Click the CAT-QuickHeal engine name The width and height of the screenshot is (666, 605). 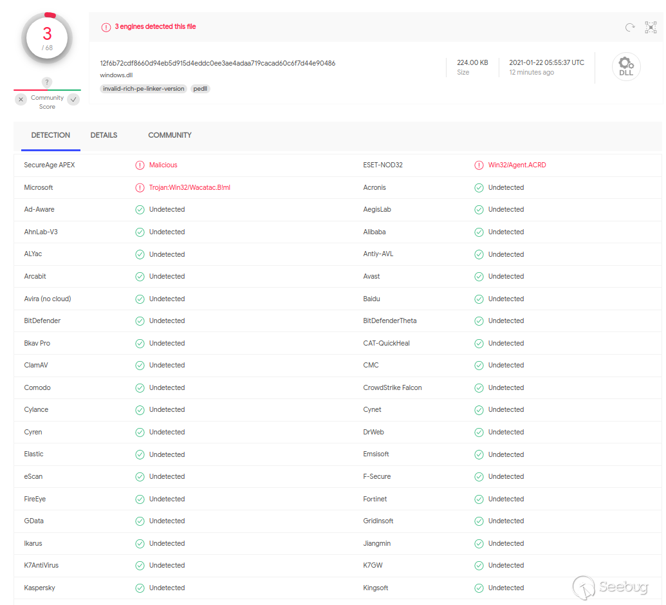[x=386, y=343]
